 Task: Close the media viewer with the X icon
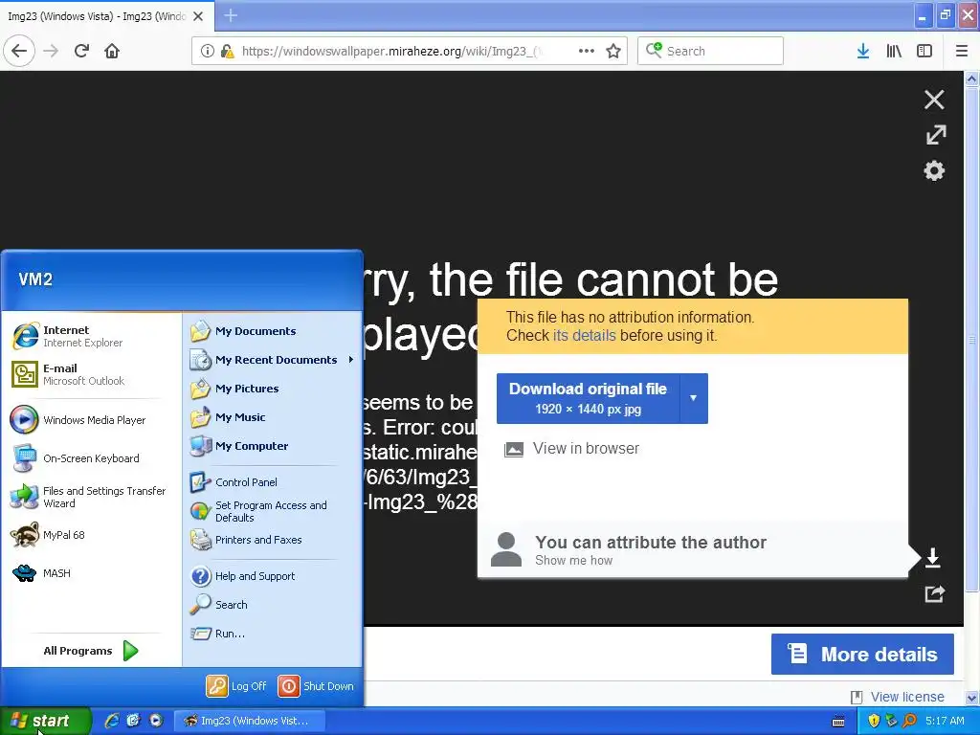(x=934, y=100)
